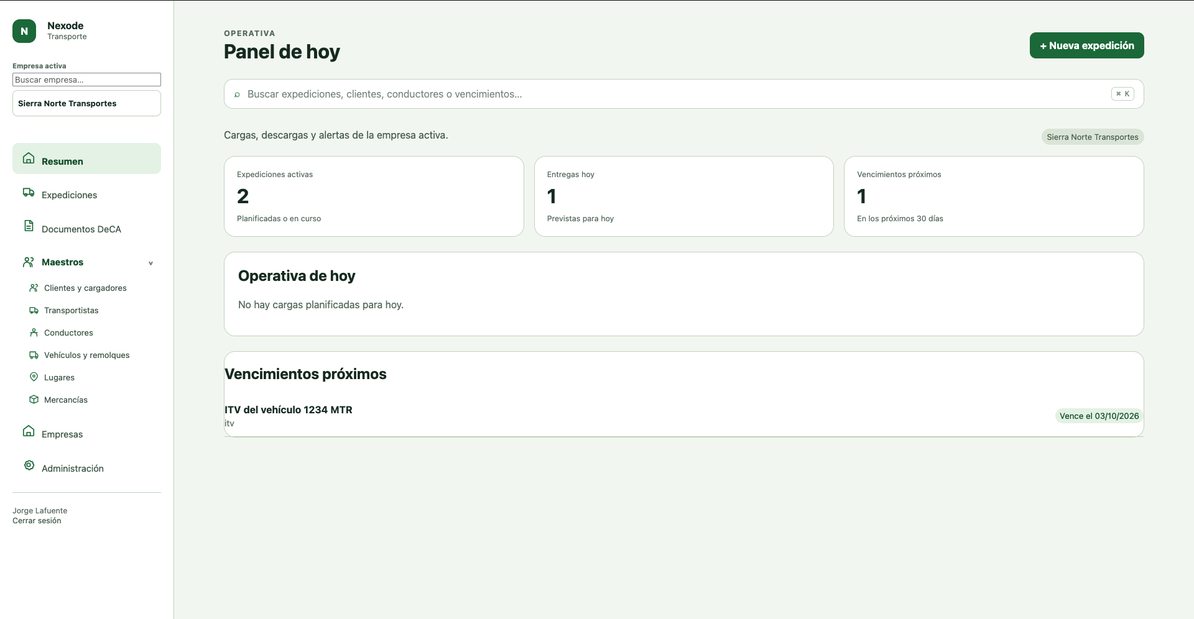This screenshot has width=1194, height=619.
Task: Click the truck icon beside Expediciones
Action: coord(29,192)
